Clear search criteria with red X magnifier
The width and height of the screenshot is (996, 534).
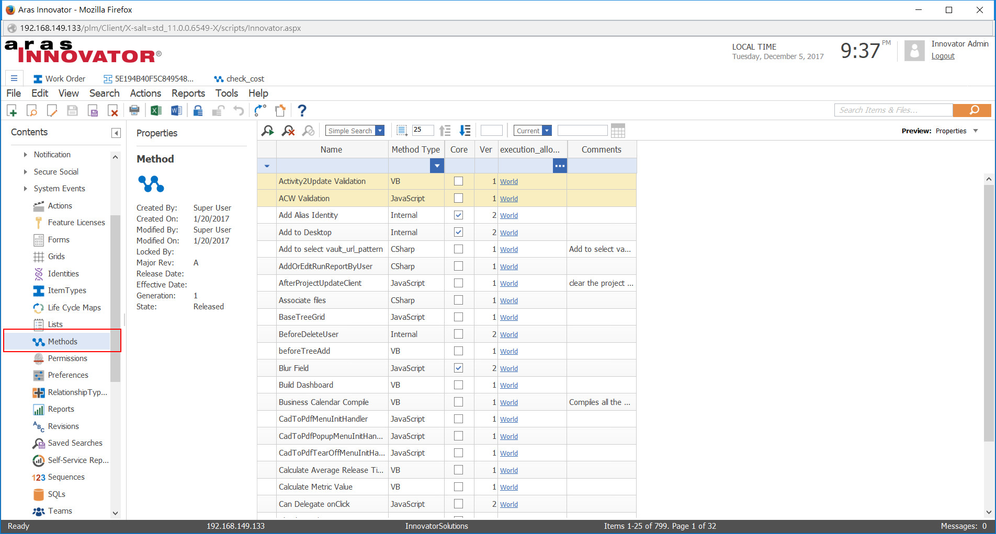tap(288, 131)
